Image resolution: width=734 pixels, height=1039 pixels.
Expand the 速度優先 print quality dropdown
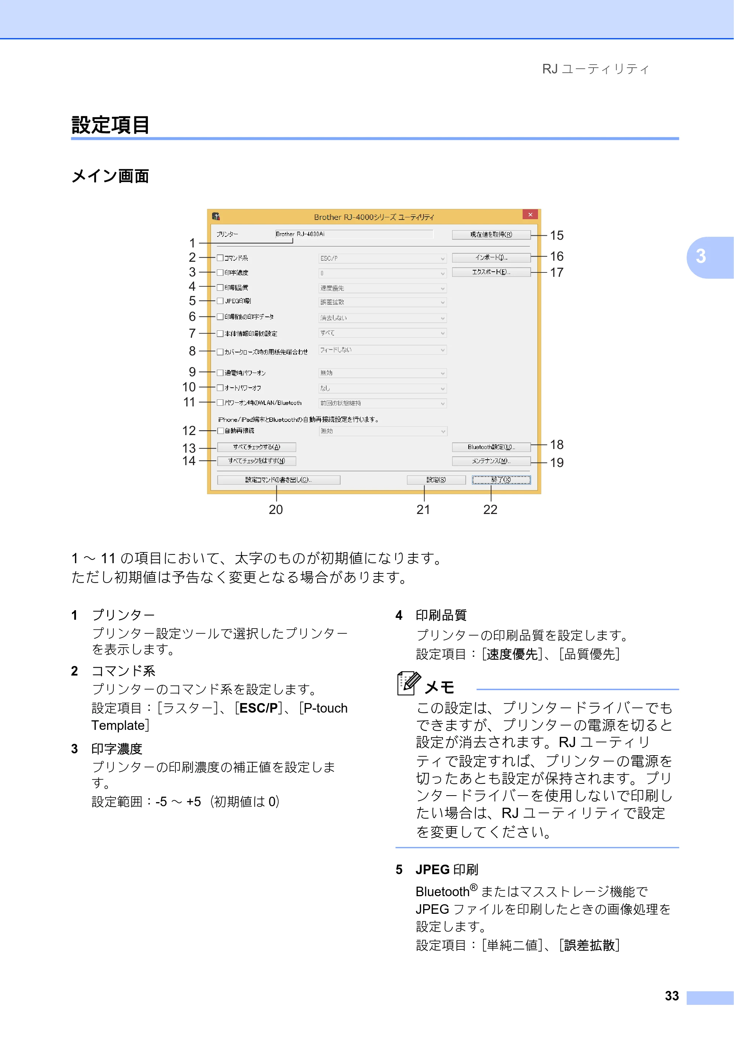coord(383,288)
